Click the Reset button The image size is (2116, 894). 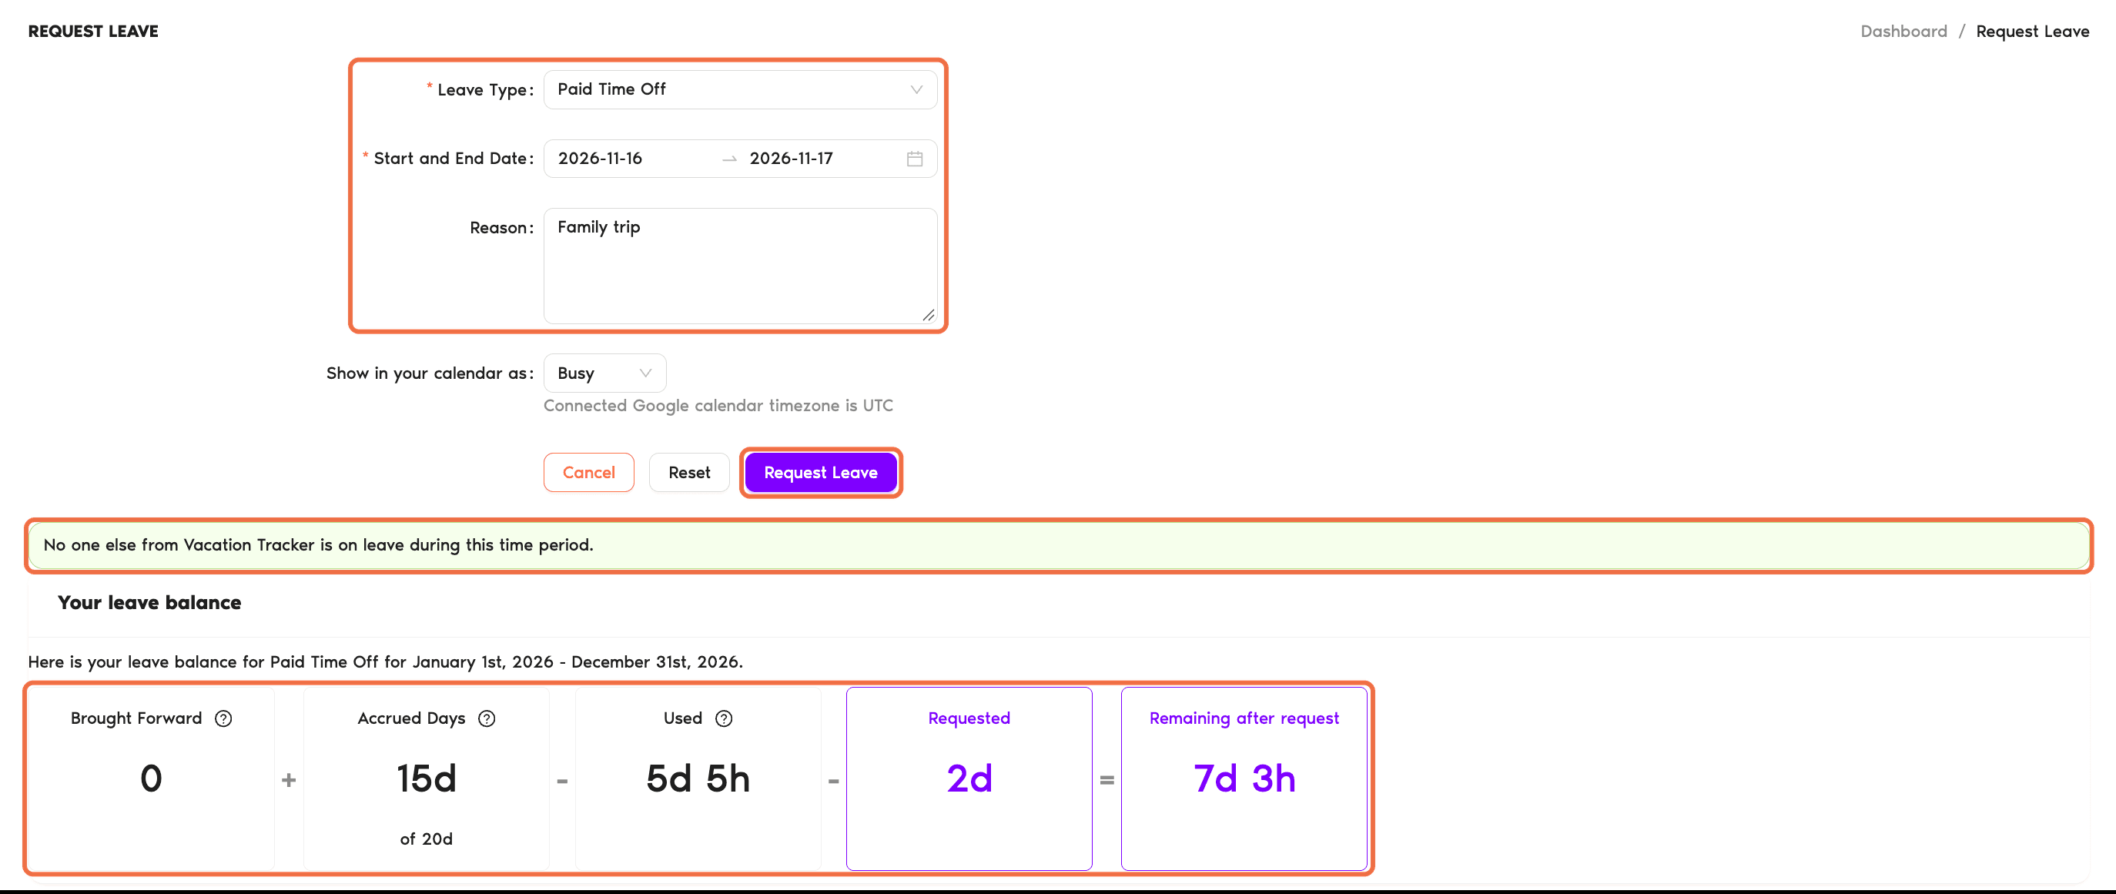689,473
